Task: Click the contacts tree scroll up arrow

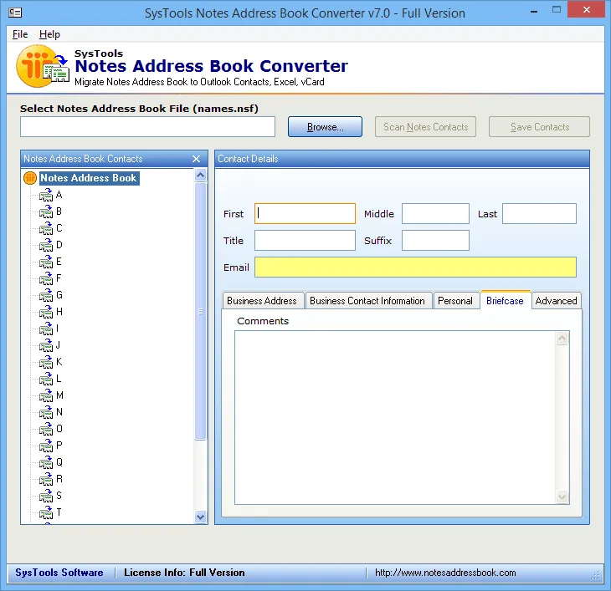Action: click(201, 175)
